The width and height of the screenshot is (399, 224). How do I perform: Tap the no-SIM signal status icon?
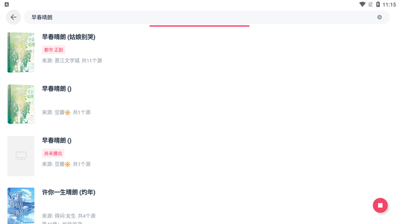click(x=371, y=4)
